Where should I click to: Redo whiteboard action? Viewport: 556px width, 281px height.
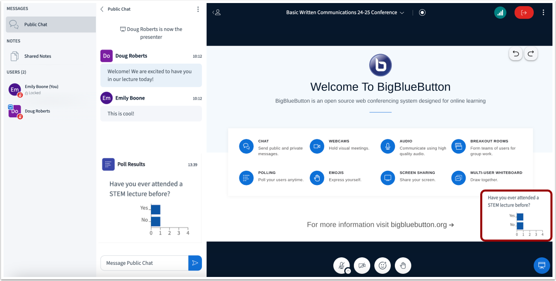pos(531,54)
